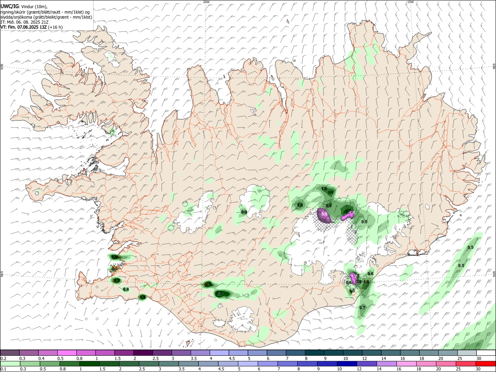Screen dimensions: 496x372
Task: Click the pale green 0.1 swatch in the rain legend
Action: 10,364
